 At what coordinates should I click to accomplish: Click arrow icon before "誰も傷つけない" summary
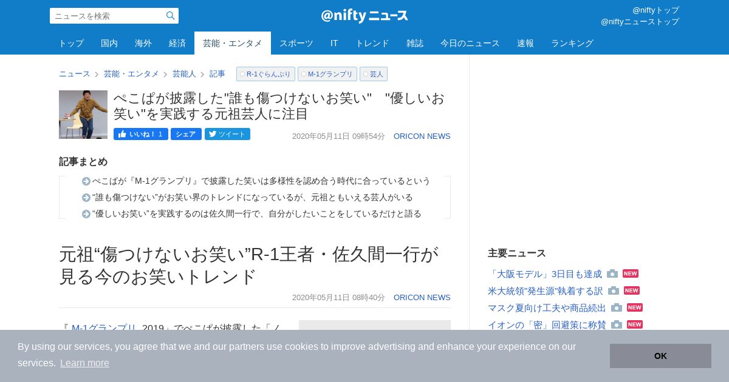coord(86,198)
